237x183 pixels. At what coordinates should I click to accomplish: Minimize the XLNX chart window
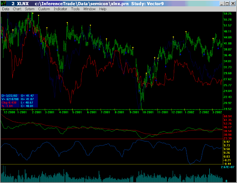(222, 4)
